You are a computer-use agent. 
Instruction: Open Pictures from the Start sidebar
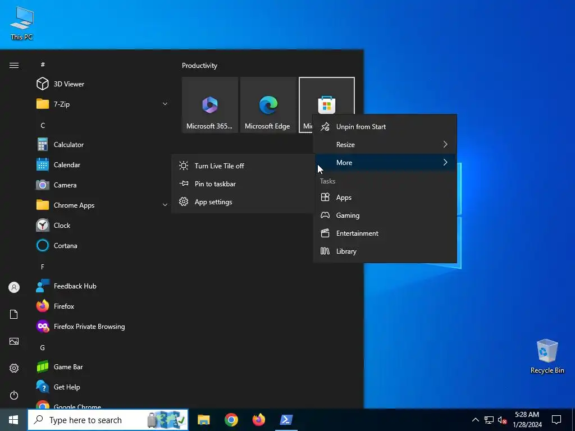coord(14,341)
